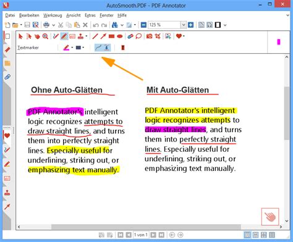Image resolution: width=293 pixels, height=242 pixels.
Task: Select the stamp tool
Action: click(x=80, y=36)
